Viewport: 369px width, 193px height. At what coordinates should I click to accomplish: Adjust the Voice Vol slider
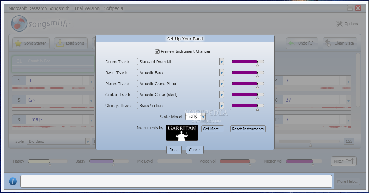238,161
